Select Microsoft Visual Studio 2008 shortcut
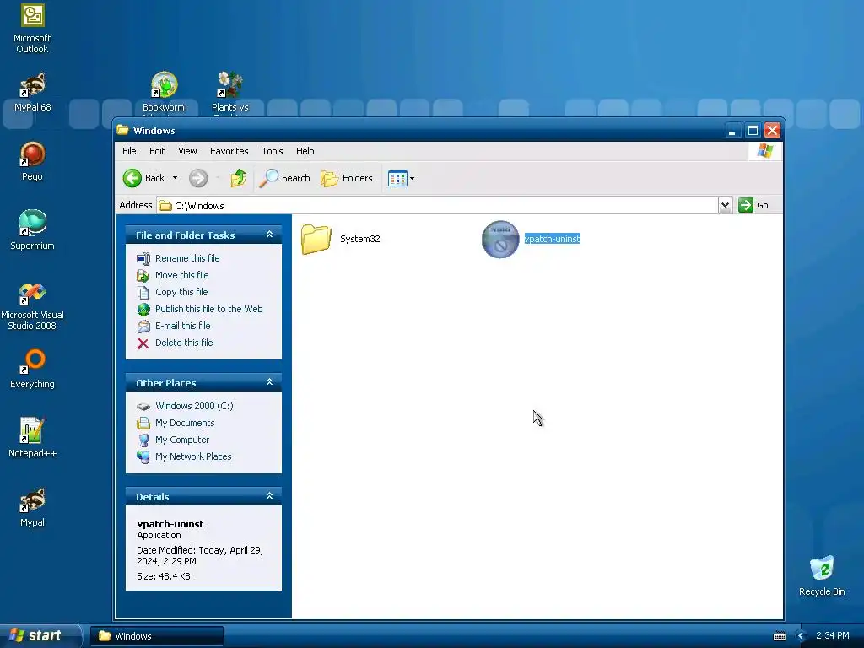The width and height of the screenshot is (864, 648). click(x=32, y=306)
